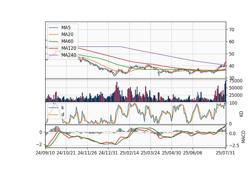
Task: Click the 25/07/31 date axis label
Action: (x=225, y=153)
